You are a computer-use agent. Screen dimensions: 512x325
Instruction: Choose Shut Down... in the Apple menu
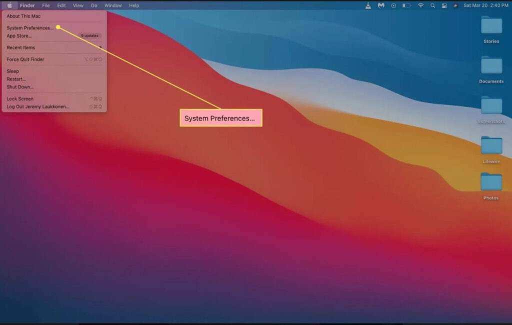54,87
